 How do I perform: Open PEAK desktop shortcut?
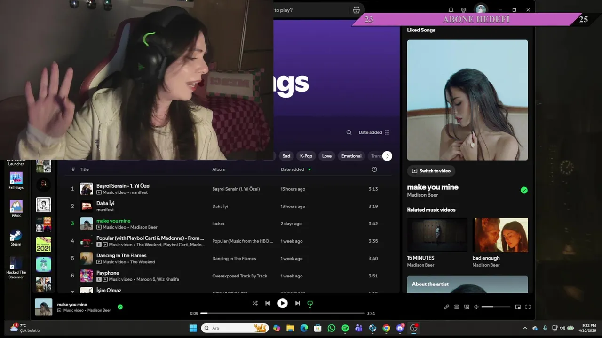tap(16, 209)
